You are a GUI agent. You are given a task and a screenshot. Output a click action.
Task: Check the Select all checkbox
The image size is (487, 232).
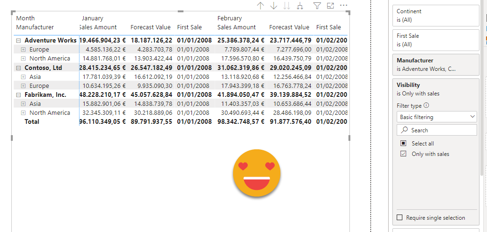tap(403, 143)
